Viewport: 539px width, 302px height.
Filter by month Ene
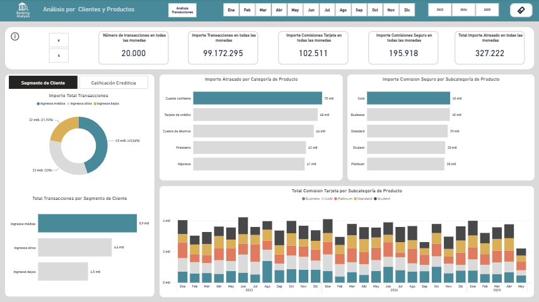(x=231, y=10)
